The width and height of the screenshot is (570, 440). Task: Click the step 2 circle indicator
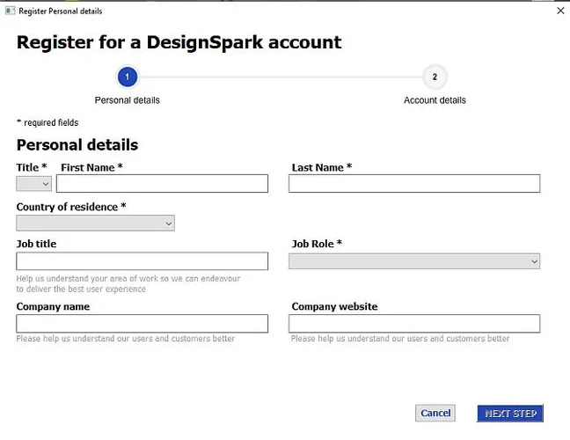(x=435, y=77)
